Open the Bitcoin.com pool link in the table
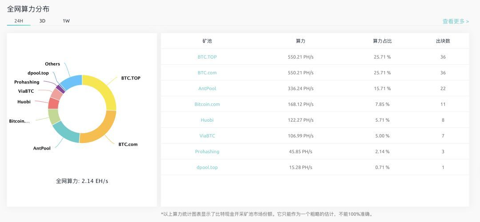 point(207,104)
